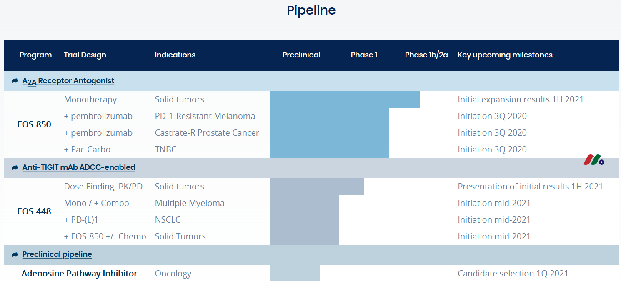The height and width of the screenshot is (286, 621).
Task: Select Adenosine Pathway Inhibitor program name
Action: [79, 274]
